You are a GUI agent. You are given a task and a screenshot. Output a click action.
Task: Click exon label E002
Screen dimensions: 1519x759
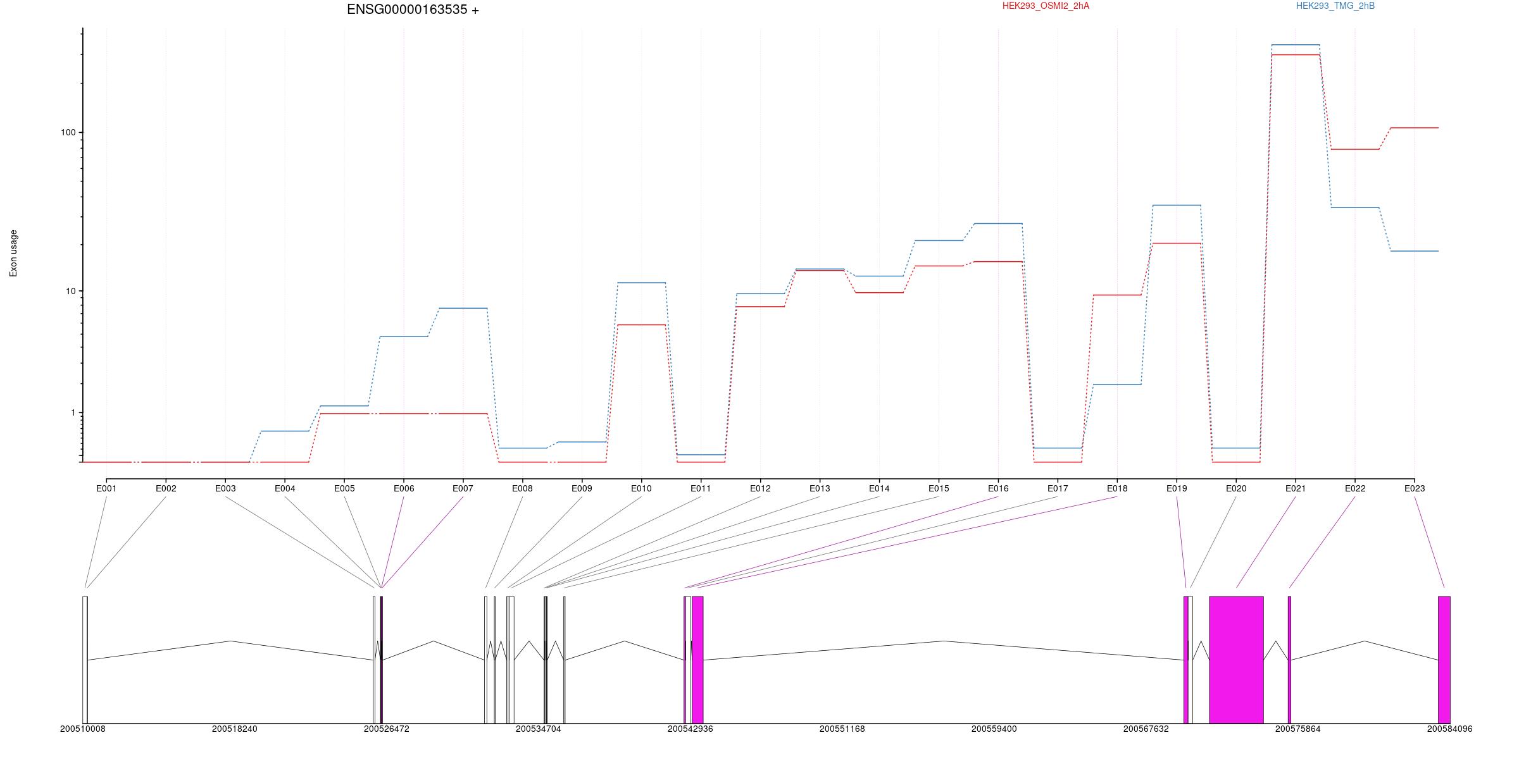(x=166, y=488)
